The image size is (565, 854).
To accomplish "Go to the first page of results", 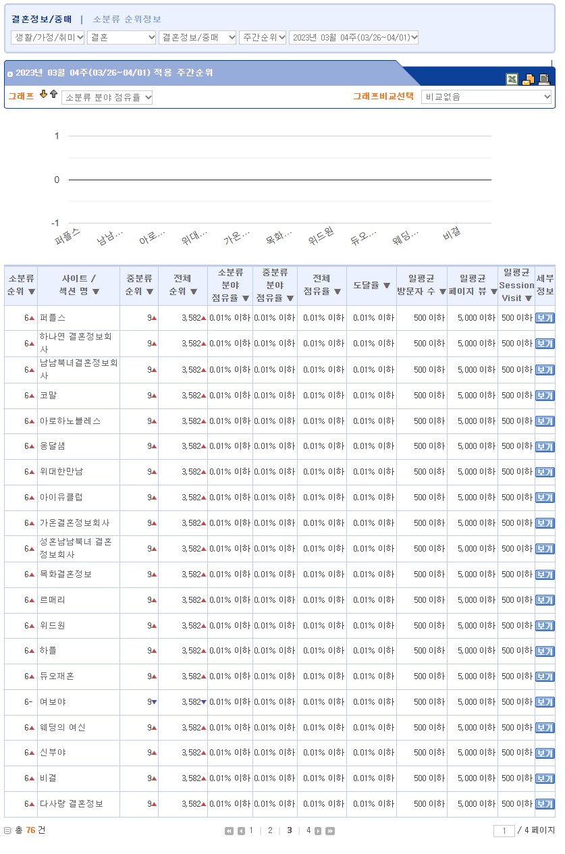I will click(230, 831).
